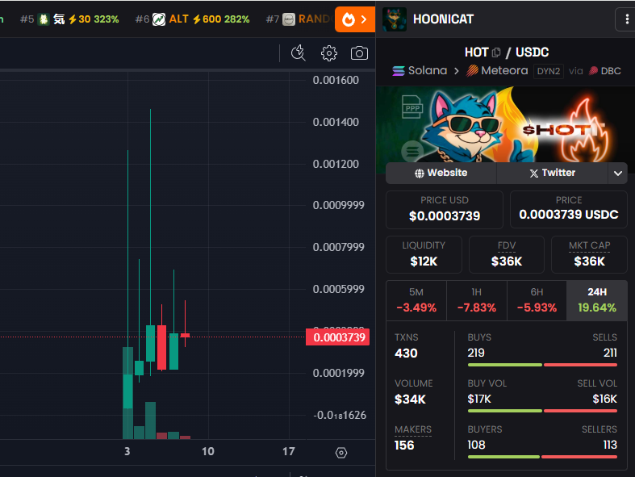Screen dimensions: 635x477
Task: Click the date label 3 on time axis
Action: point(127,451)
